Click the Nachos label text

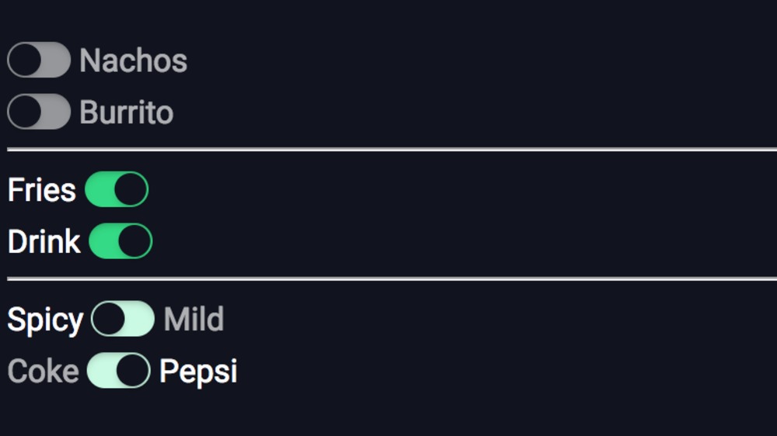134,61
